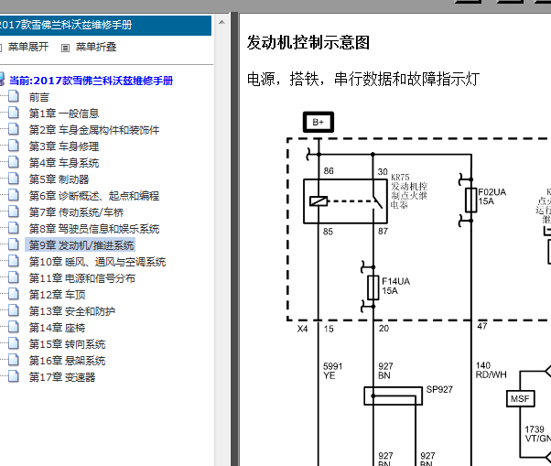Select highlighted 第9章 发动机/推进系统
The image size is (551, 466).
tap(81, 245)
